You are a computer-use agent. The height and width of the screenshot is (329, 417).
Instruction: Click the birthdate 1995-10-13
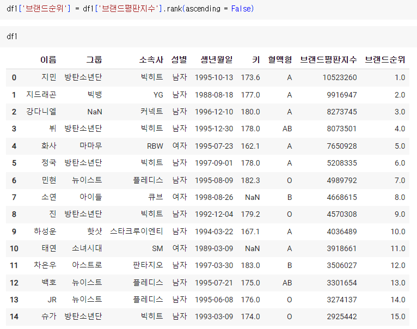[214, 77]
